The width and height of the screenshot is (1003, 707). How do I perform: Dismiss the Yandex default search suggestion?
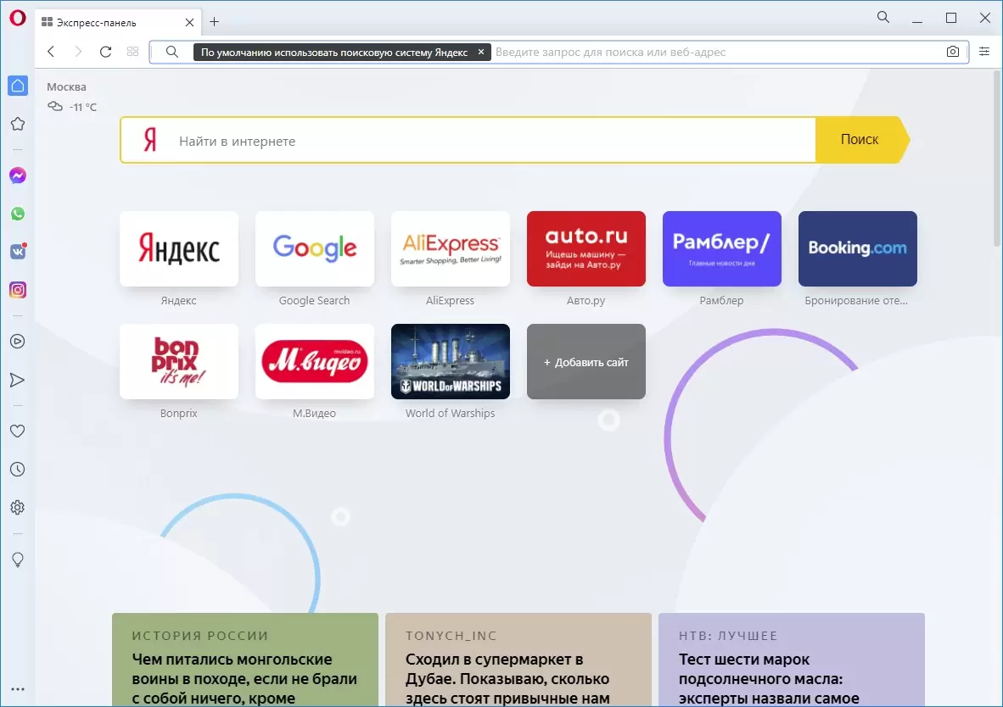(481, 52)
